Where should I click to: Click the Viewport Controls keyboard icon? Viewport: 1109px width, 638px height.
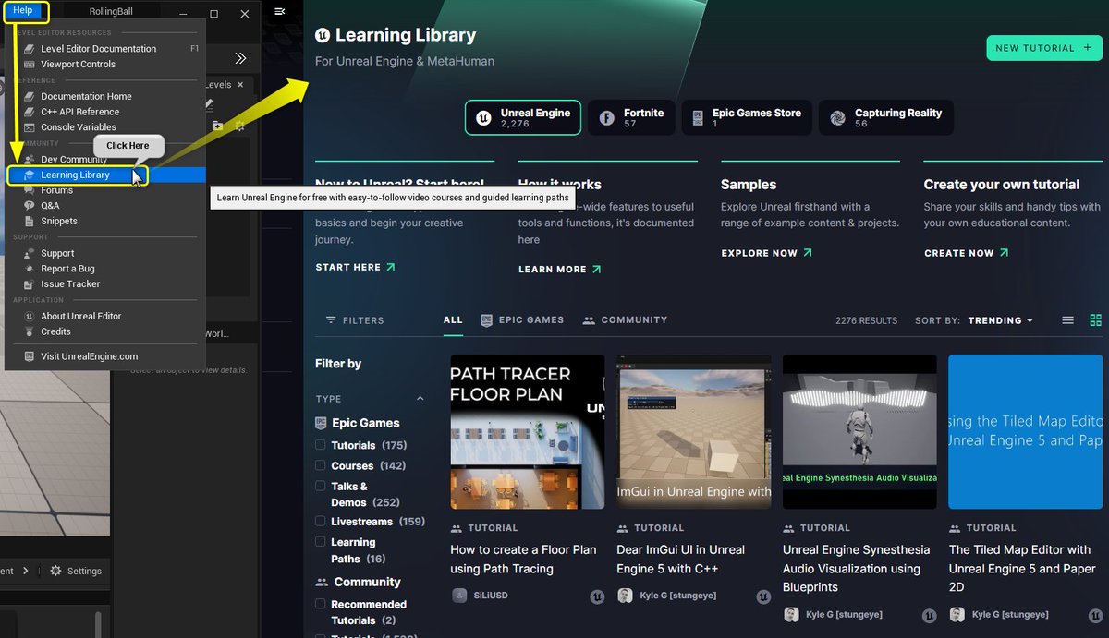click(30, 65)
